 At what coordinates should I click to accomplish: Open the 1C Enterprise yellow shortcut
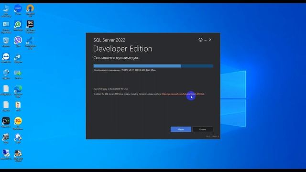tap(18, 123)
